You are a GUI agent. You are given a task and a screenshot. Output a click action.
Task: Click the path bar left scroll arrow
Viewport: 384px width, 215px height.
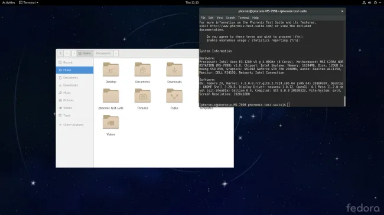[x=74, y=53]
